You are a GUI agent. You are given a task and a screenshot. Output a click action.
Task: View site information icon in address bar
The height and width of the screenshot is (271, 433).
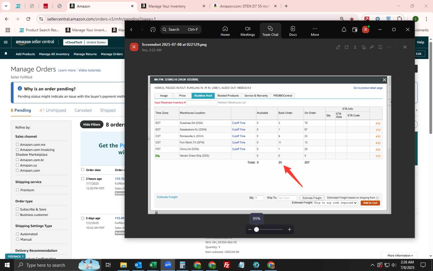coord(41,19)
